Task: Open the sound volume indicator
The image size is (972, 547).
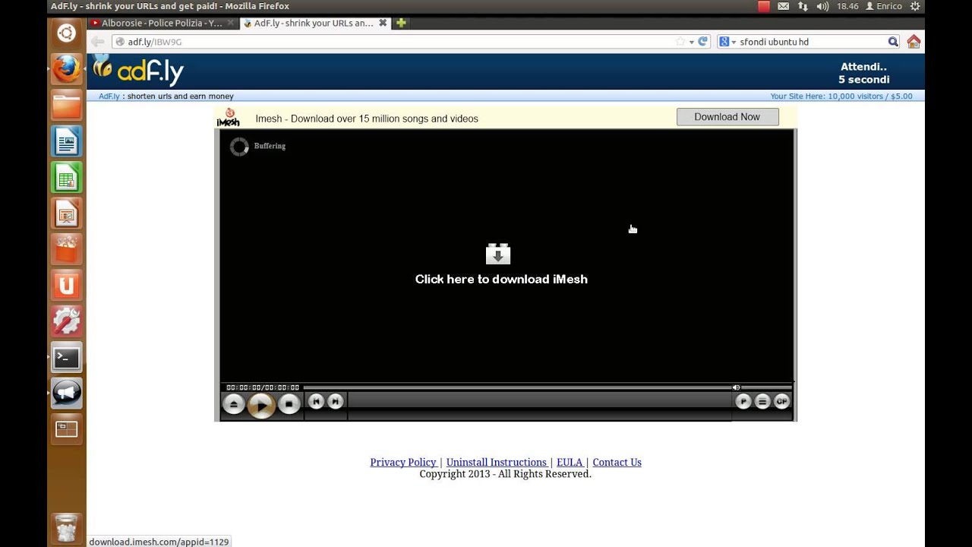Action: (822, 6)
